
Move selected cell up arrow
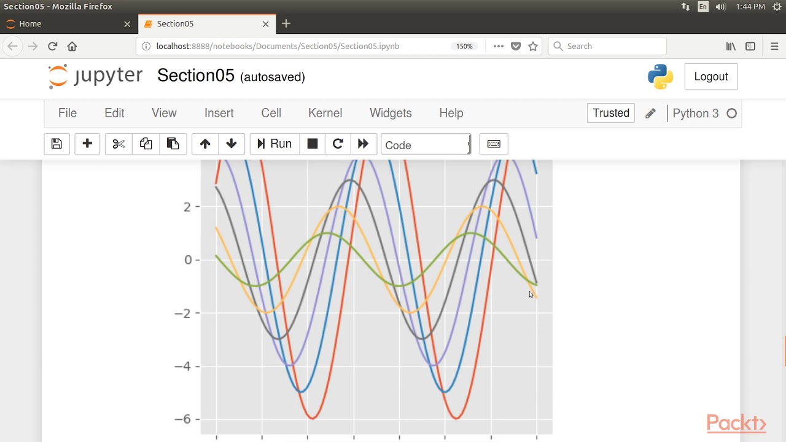pyautogui.click(x=205, y=144)
